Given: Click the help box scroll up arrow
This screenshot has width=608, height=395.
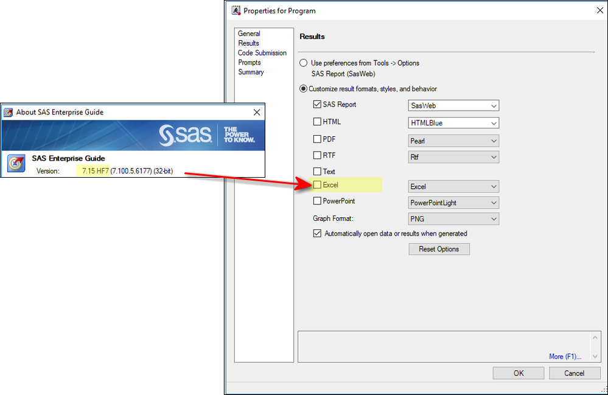Looking at the screenshot, I should 595,338.
